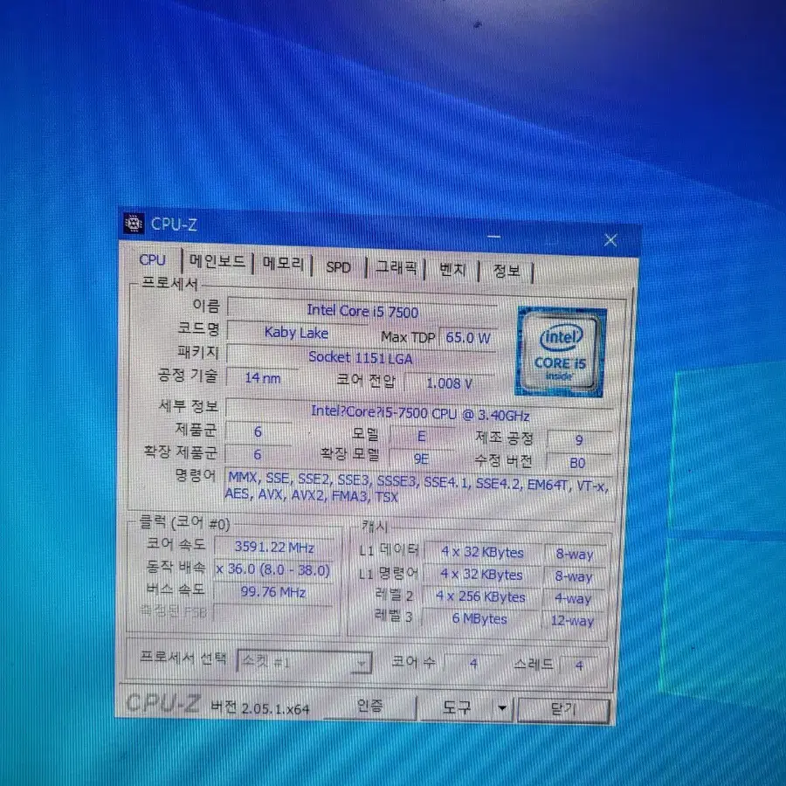Go to the 벤치 tab
Screen dimensions: 786x786
pyautogui.click(x=452, y=270)
